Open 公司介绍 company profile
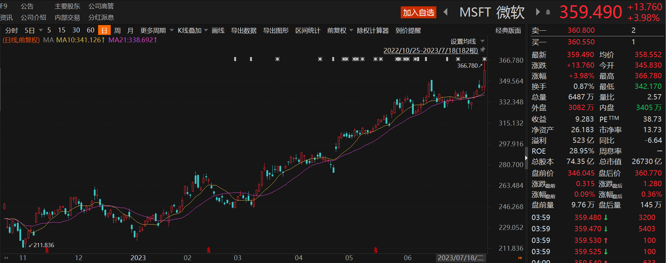This screenshot has height=263, width=666. click(33, 17)
